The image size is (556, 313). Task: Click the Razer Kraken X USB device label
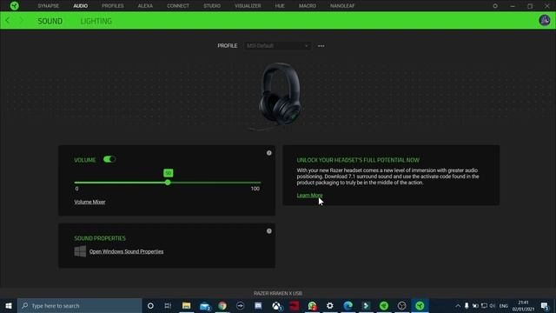[x=278, y=294]
